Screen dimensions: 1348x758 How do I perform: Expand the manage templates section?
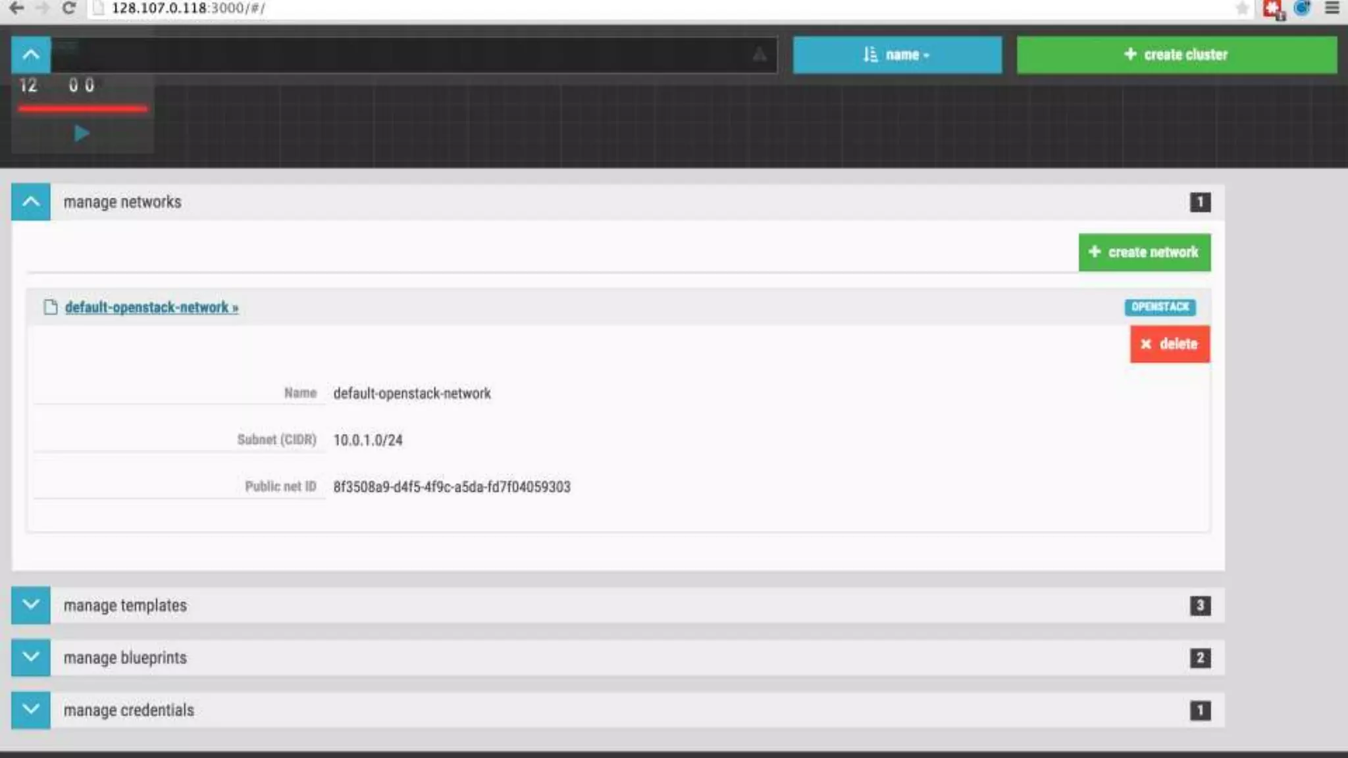(31, 605)
